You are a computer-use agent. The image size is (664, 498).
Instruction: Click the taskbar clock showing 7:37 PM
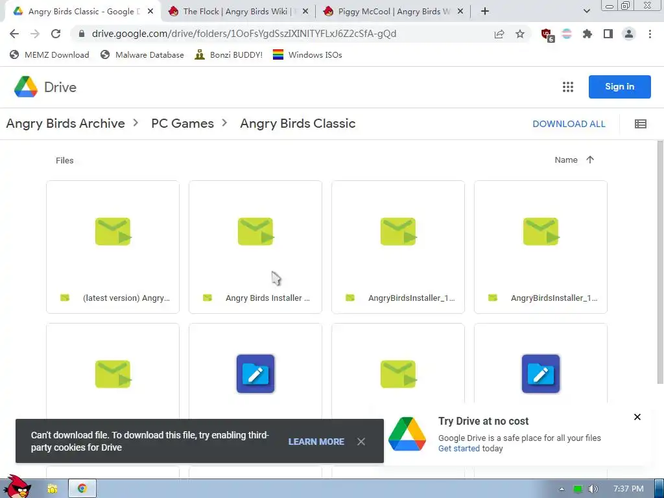[x=628, y=489]
